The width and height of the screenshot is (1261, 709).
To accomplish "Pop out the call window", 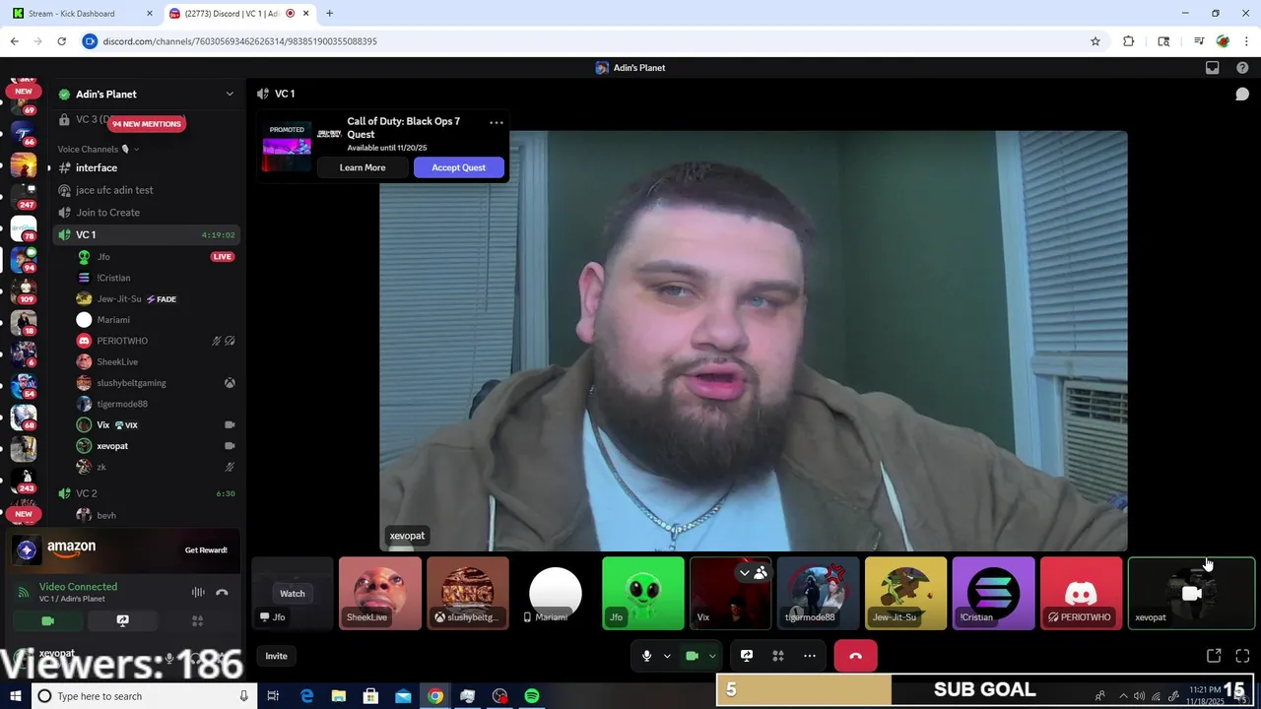I will tap(1214, 656).
